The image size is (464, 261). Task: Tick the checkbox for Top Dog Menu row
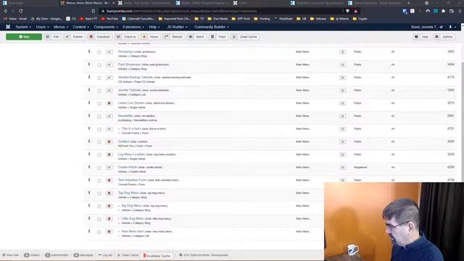(99, 194)
